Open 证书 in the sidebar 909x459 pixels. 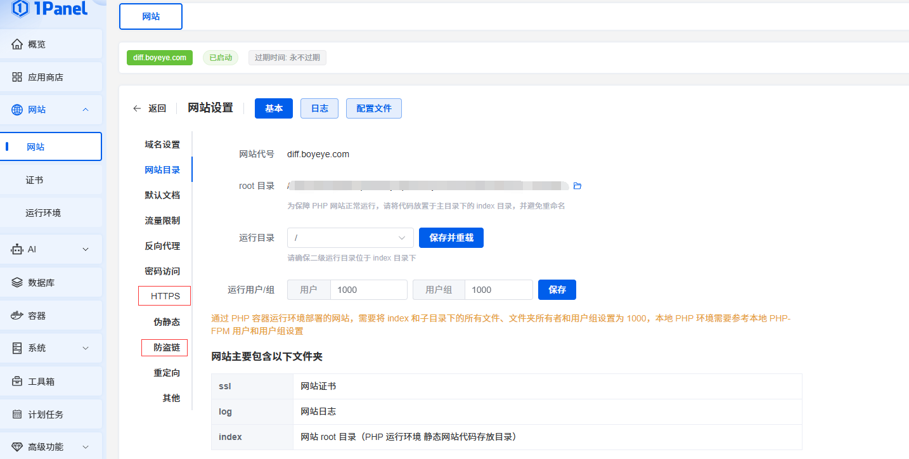click(x=51, y=180)
